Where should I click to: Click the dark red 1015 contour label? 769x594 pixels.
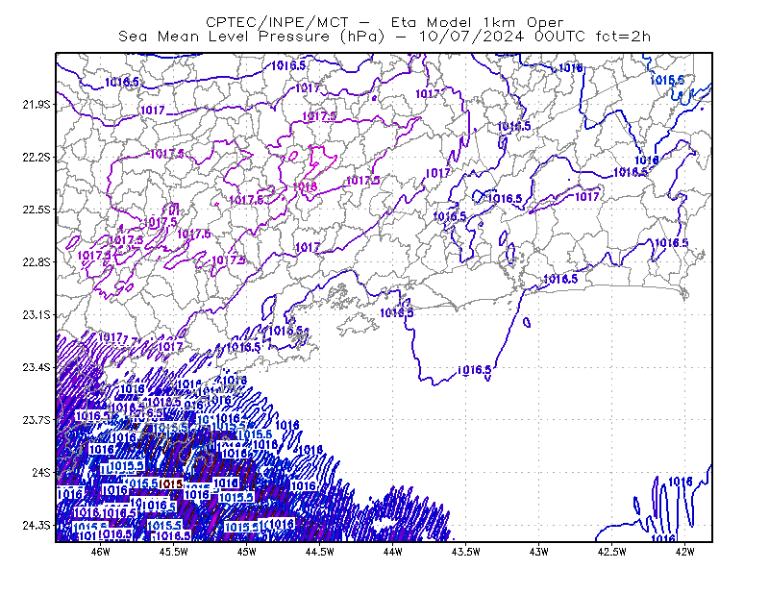[171, 484]
